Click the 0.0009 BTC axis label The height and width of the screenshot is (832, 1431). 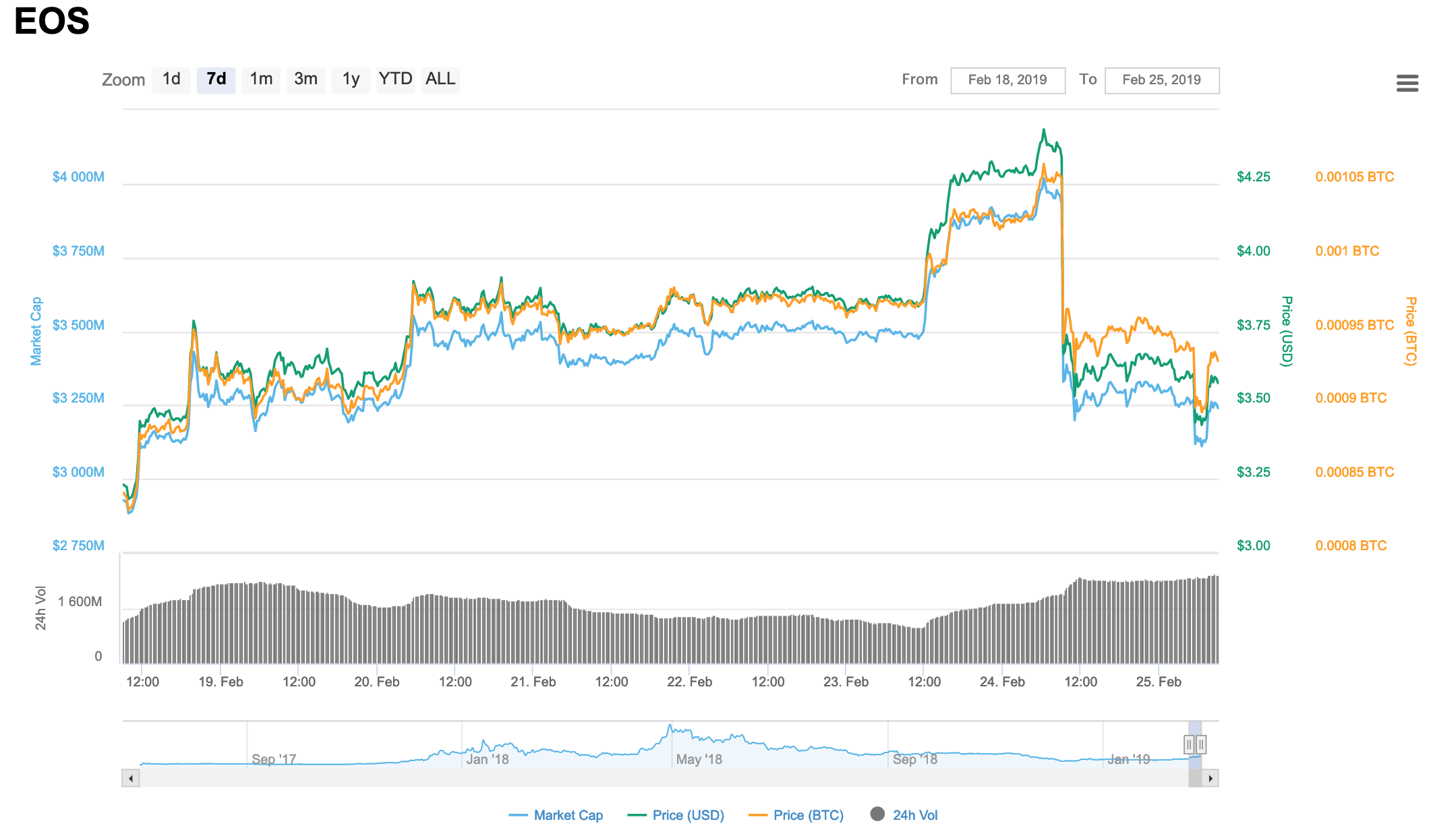pyautogui.click(x=1351, y=398)
